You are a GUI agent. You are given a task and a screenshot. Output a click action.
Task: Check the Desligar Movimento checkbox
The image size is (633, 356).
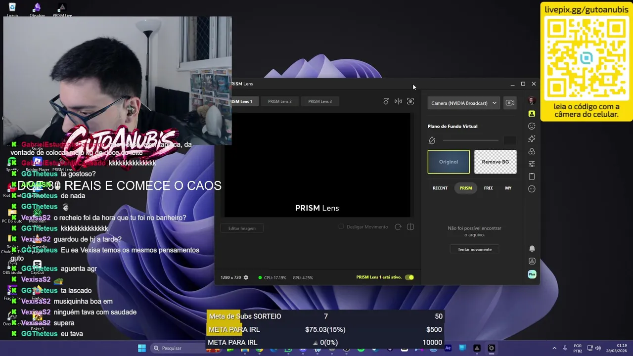pyautogui.click(x=341, y=226)
